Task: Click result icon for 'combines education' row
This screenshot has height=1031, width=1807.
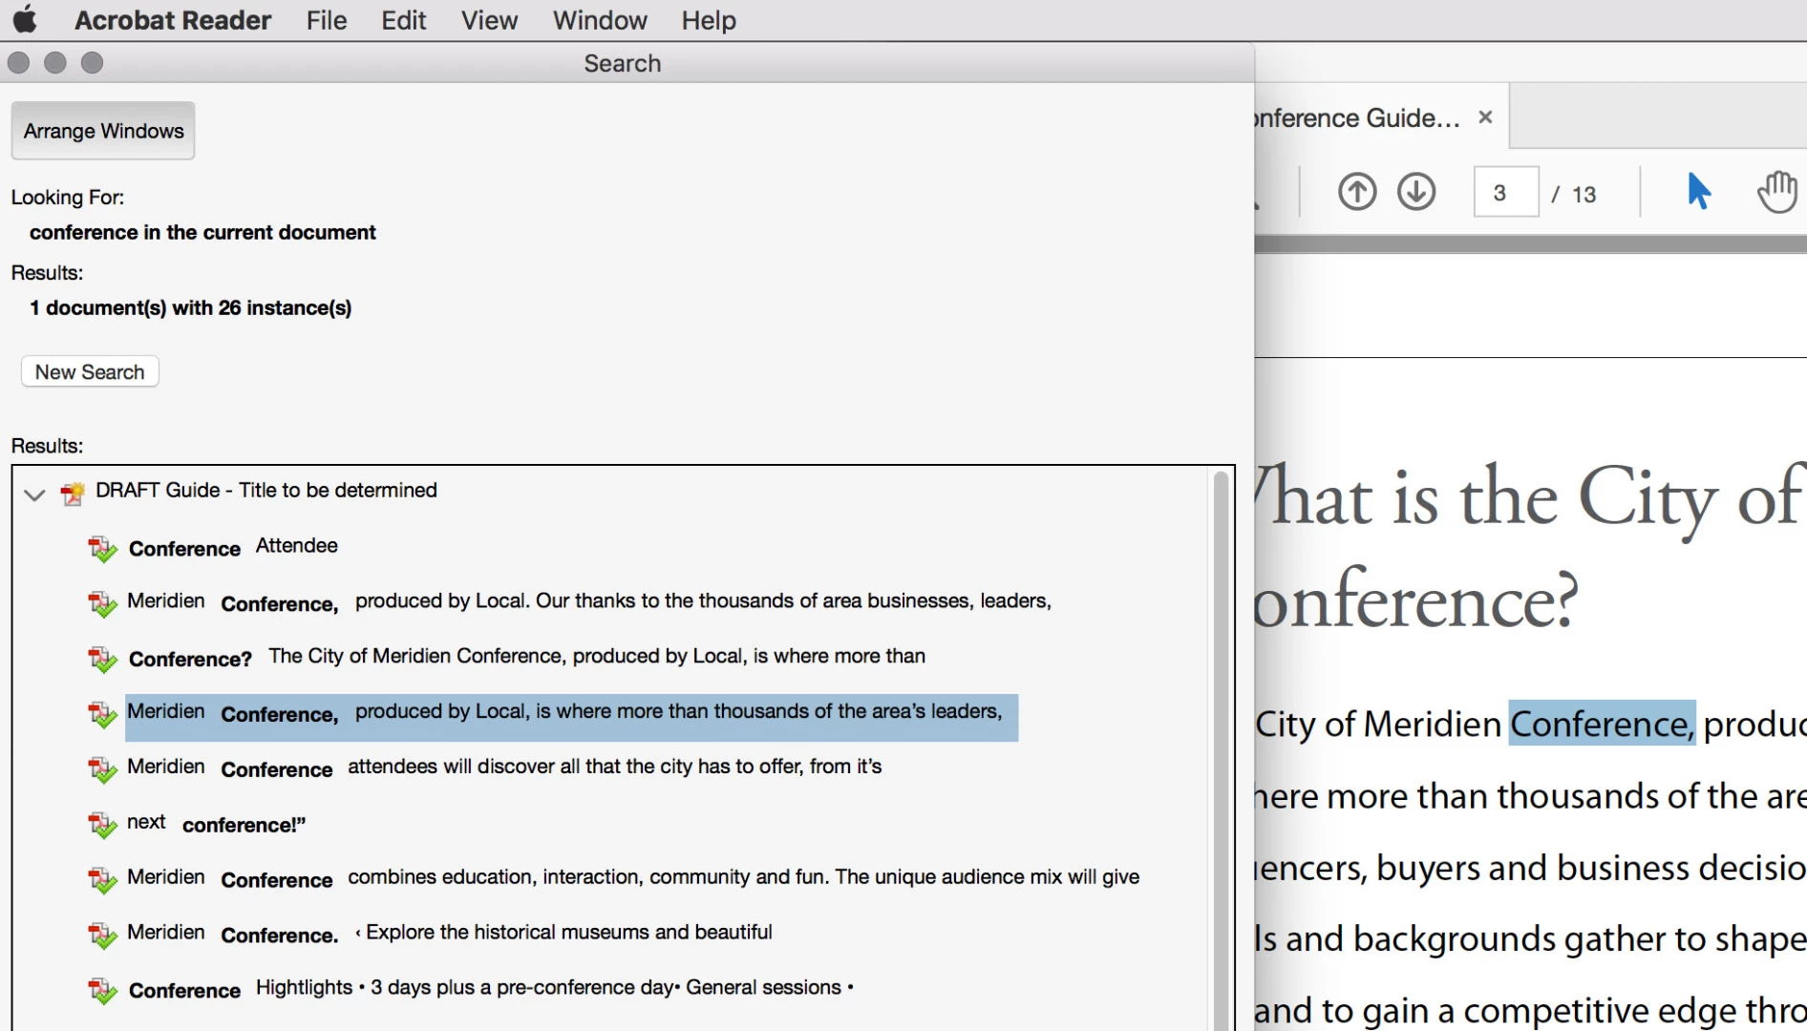Action: tap(102, 880)
